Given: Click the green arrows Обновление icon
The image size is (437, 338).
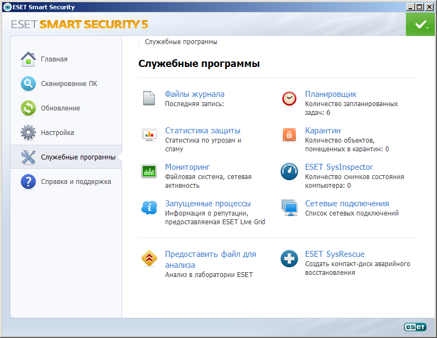Looking at the screenshot, I should click(x=28, y=108).
